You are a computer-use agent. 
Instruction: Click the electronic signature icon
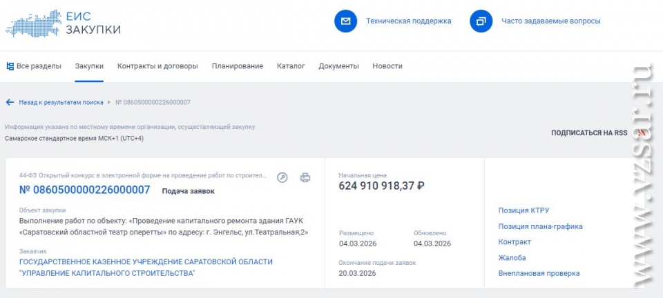(x=282, y=177)
